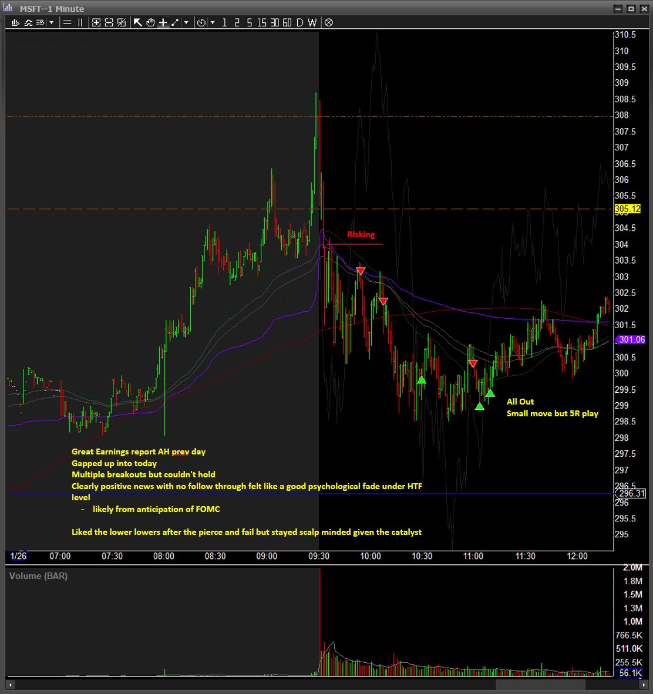This screenshot has width=653, height=694.
Task: Click the chart settings list icon
Action: (x=41, y=22)
